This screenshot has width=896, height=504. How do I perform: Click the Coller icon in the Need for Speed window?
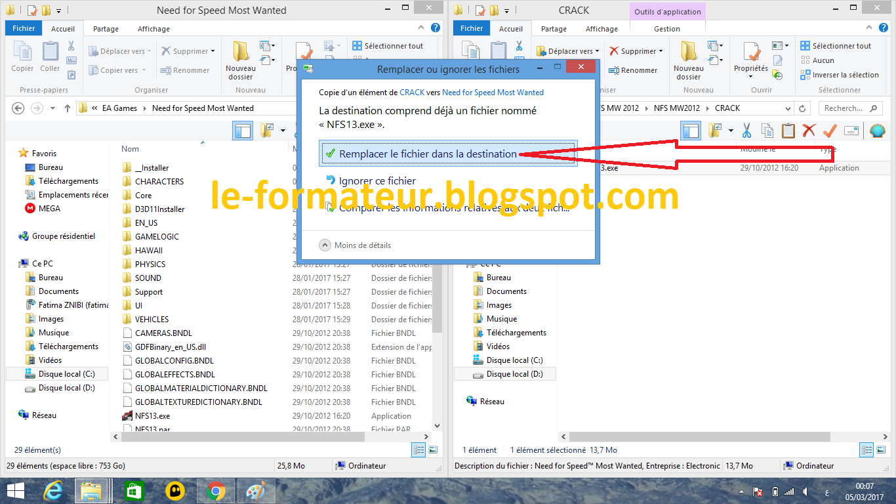(50, 56)
